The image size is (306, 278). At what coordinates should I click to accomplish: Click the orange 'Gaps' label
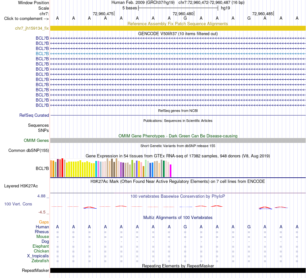[44, 222]
